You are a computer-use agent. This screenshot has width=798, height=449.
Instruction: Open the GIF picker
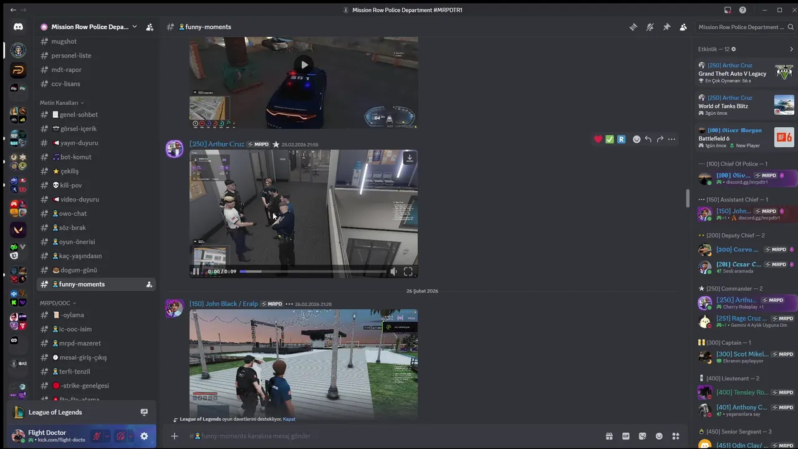tap(626, 436)
